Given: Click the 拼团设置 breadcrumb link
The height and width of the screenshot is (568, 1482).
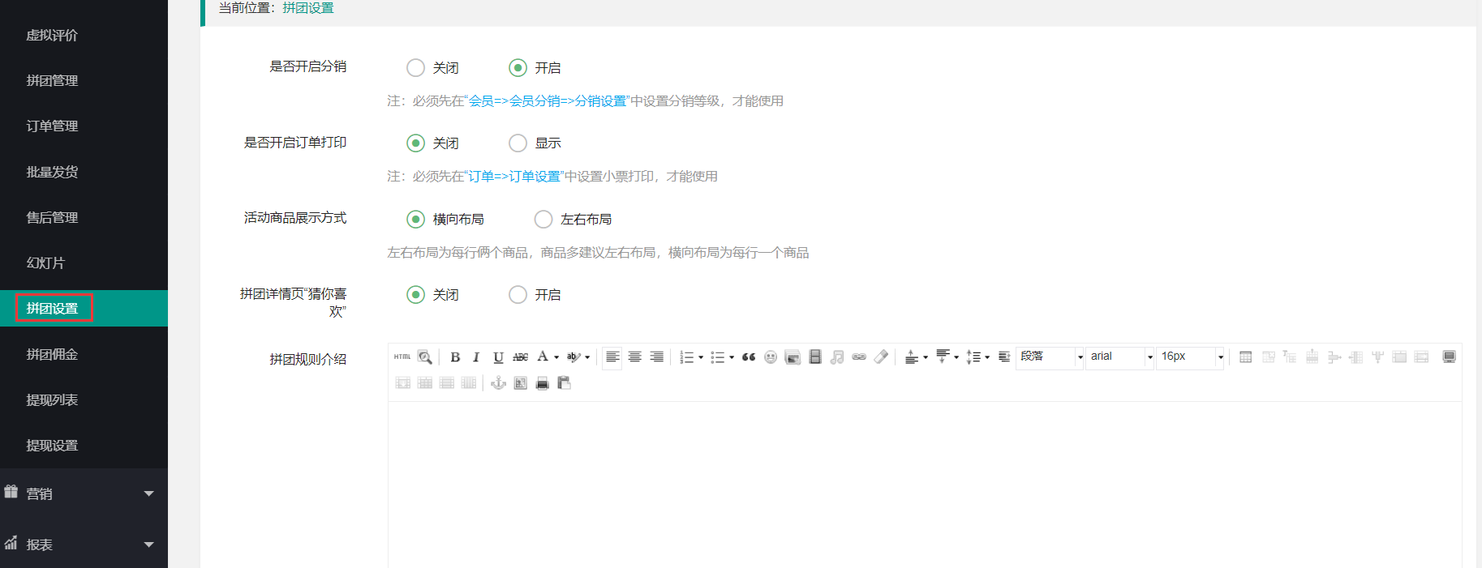Looking at the screenshot, I should (x=308, y=8).
